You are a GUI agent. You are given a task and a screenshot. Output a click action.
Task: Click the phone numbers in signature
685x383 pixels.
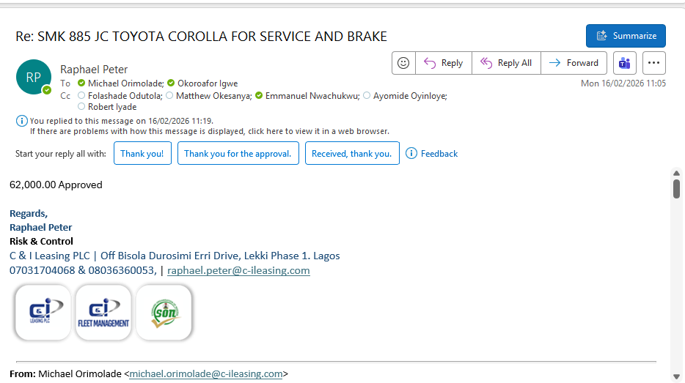coord(83,270)
